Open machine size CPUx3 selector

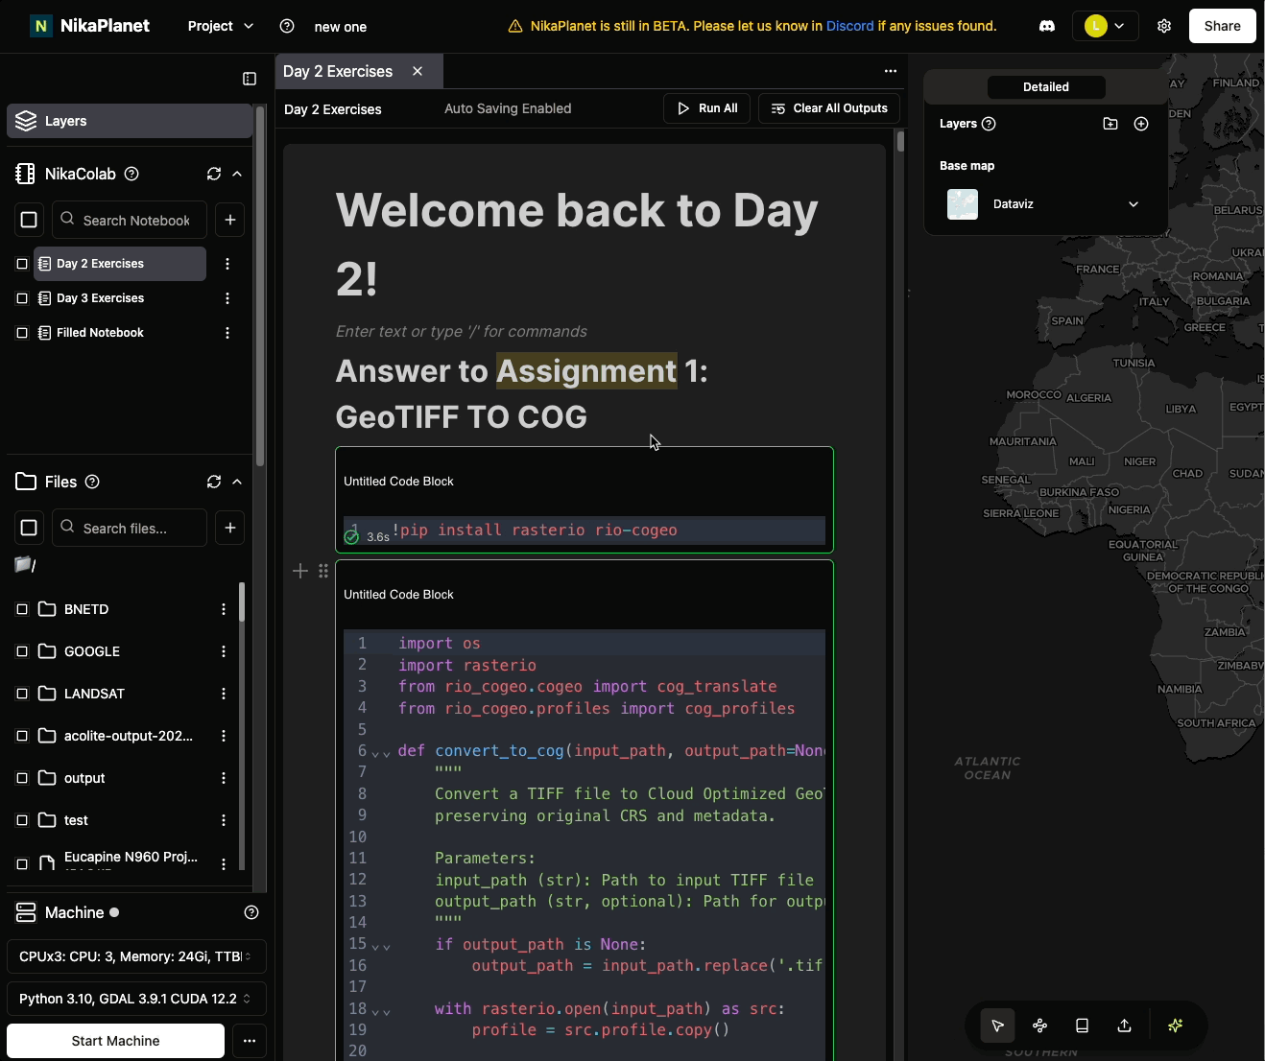tap(136, 956)
